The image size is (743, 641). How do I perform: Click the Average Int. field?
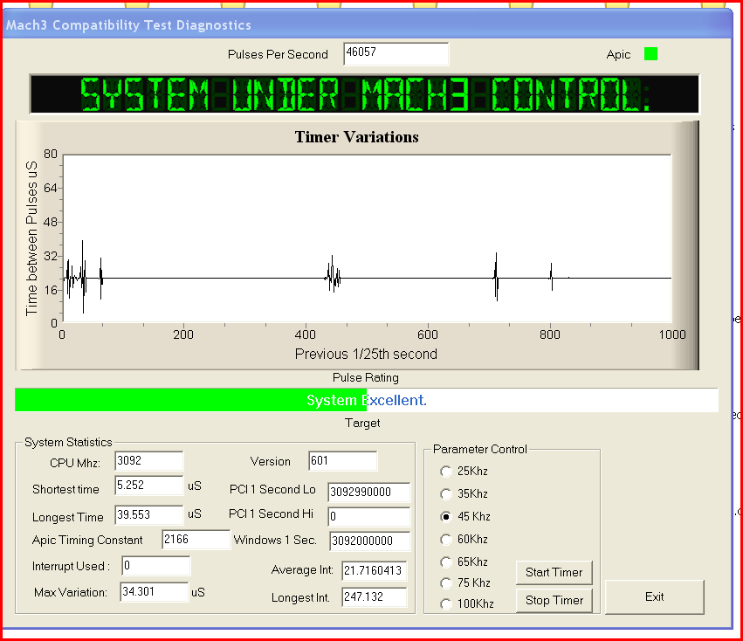(x=374, y=570)
